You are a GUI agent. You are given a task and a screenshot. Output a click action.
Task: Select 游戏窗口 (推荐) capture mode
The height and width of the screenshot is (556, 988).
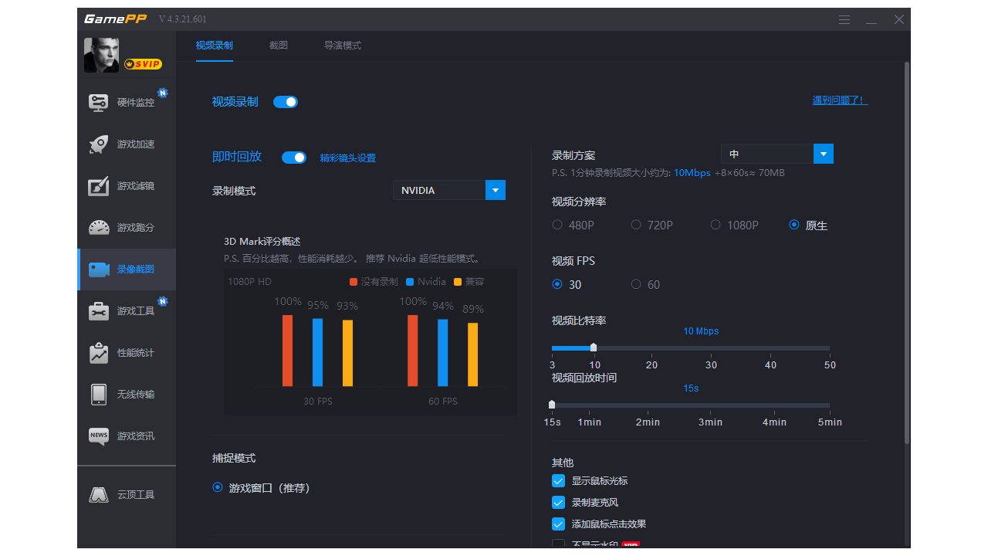[218, 487]
